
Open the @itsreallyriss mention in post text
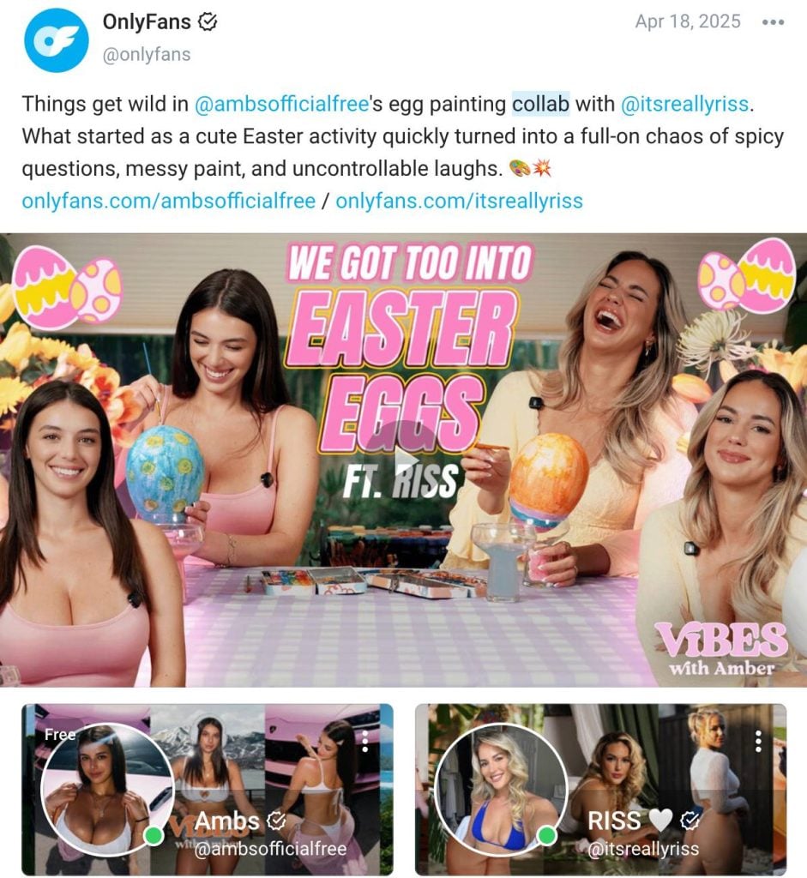point(684,104)
